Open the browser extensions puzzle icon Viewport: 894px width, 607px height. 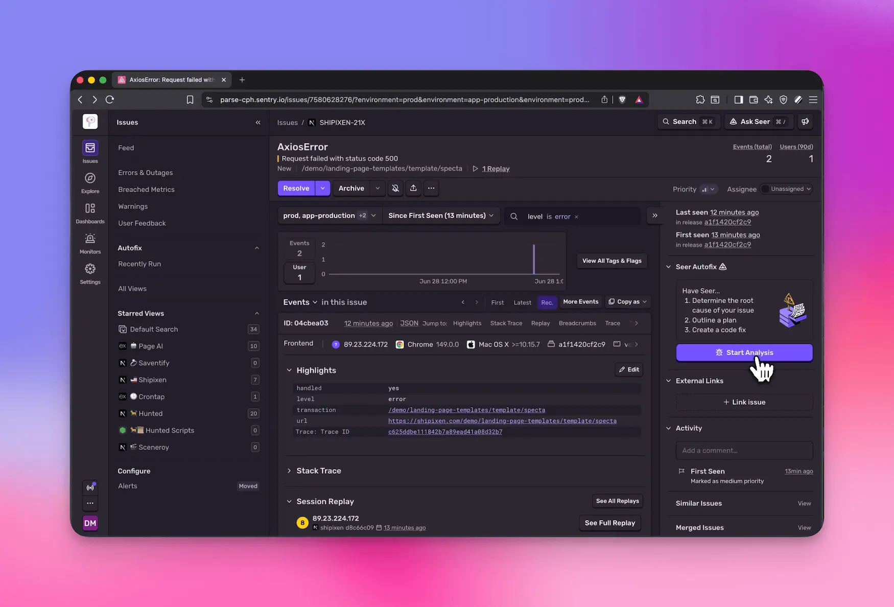point(700,100)
